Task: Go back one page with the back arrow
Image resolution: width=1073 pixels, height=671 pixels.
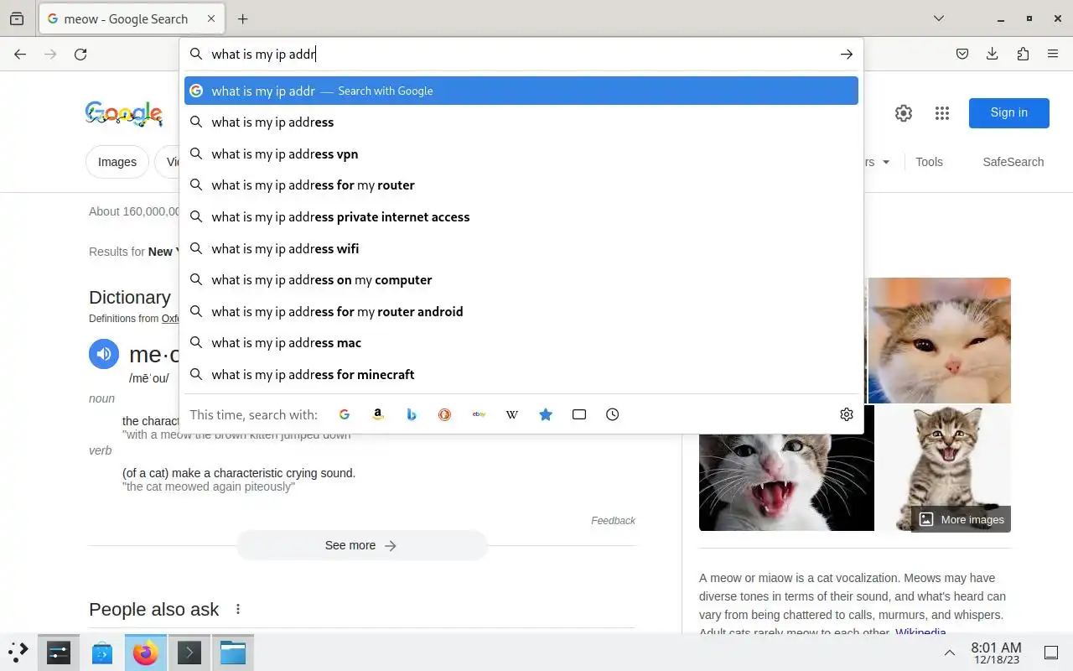Action: 20,54
